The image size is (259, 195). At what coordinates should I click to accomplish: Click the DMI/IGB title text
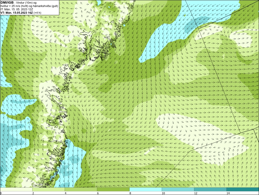pyautogui.click(x=7, y=3)
